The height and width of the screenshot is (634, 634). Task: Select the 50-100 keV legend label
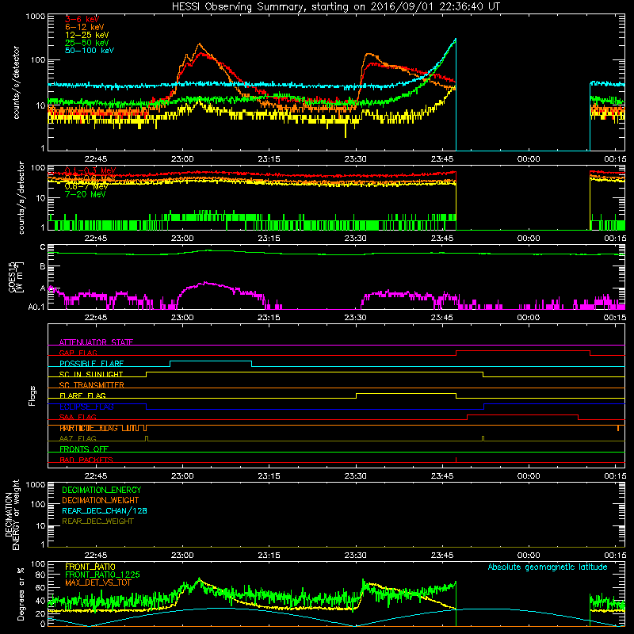[x=89, y=51]
